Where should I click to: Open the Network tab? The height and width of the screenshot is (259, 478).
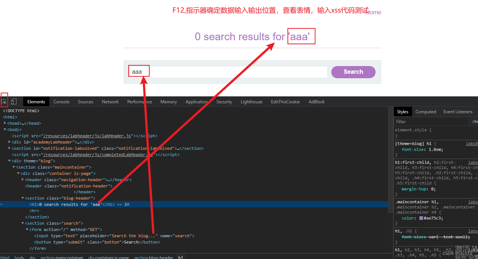click(x=110, y=102)
